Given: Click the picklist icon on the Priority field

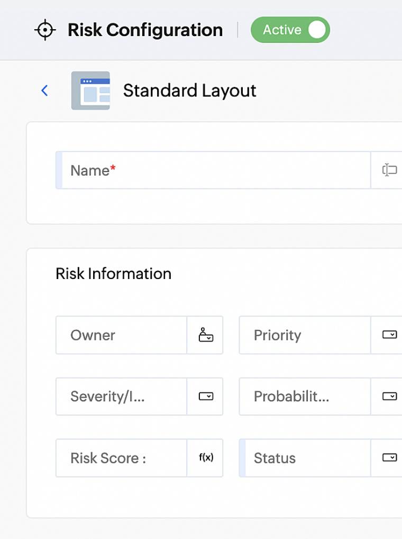Looking at the screenshot, I should coord(390,335).
